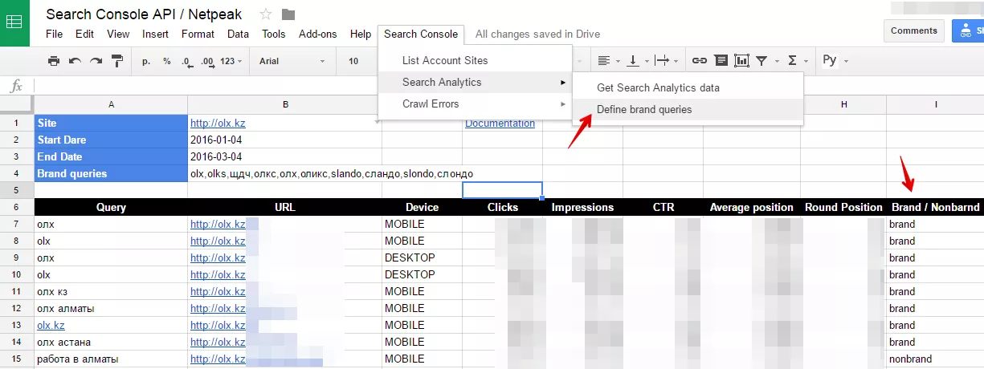Click the nonbrand cell in row 15
This screenshot has width=984, height=369.
coord(935,359)
